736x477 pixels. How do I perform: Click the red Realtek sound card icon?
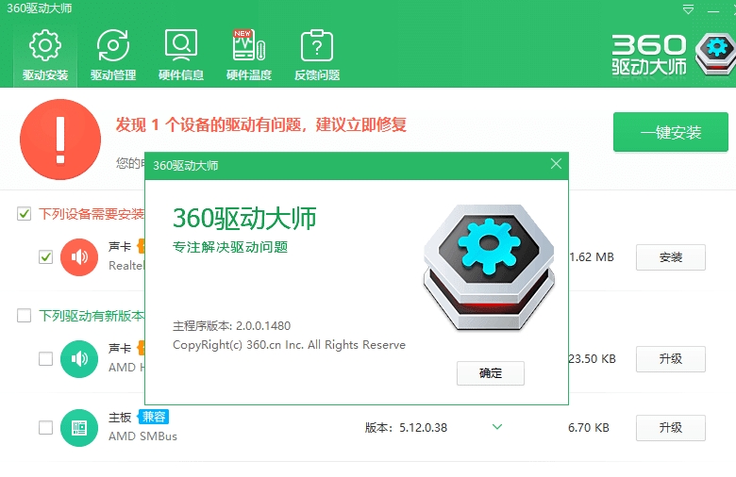tap(79, 257)
